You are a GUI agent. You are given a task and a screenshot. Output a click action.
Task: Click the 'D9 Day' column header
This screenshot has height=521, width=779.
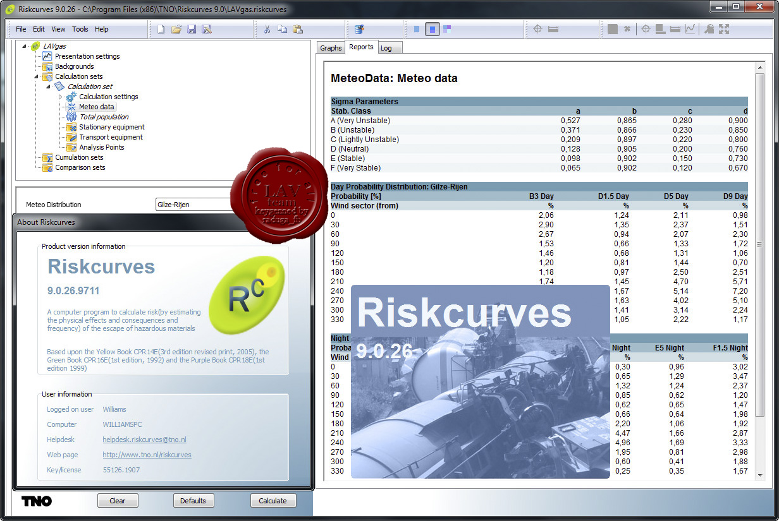(x=735, y=196)
